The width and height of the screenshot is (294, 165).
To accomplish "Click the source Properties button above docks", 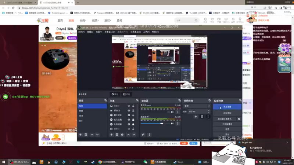I will [115, 94].
